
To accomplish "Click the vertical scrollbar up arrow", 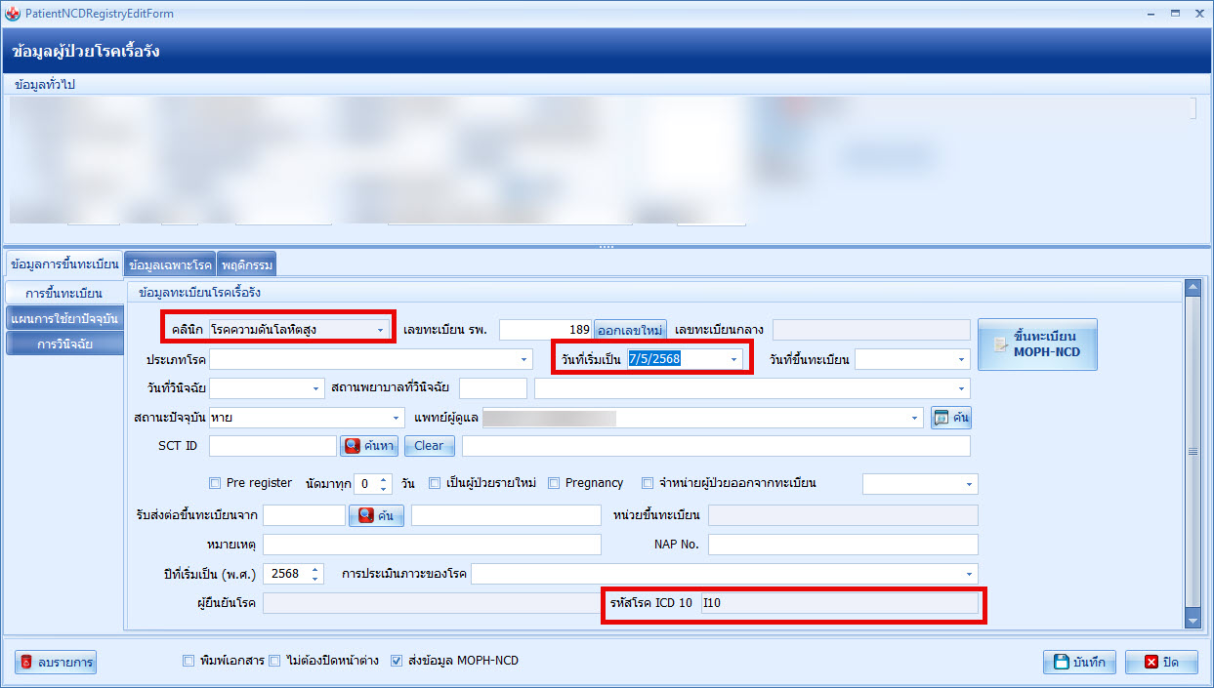I will (1192, 288).
